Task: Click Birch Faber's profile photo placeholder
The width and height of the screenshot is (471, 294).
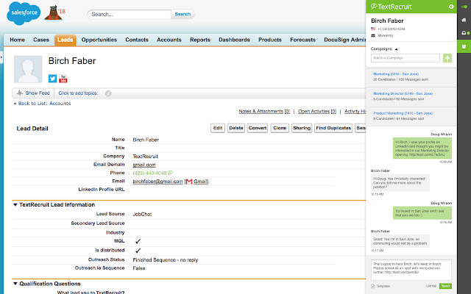Action: (x=28, y=69)
